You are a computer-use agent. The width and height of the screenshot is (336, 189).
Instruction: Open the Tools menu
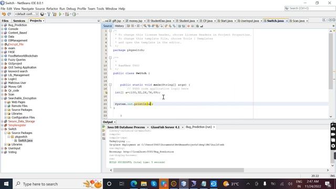(100, 9)
